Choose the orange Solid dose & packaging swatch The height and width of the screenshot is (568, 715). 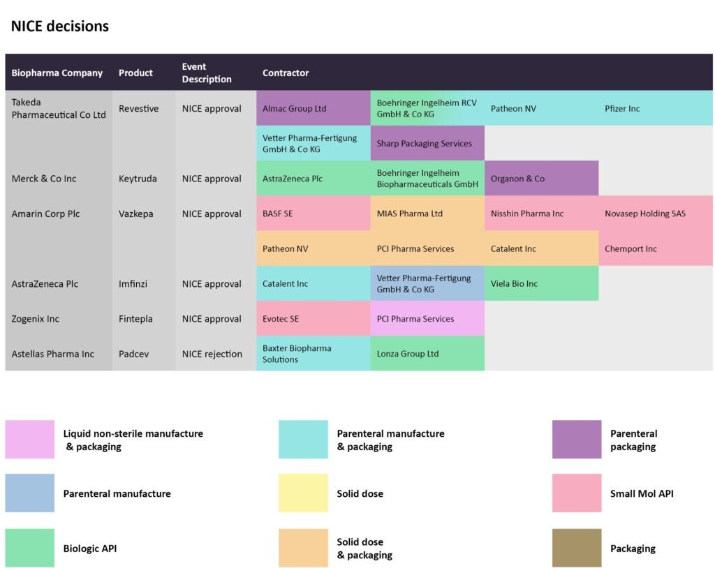(303, 548)
